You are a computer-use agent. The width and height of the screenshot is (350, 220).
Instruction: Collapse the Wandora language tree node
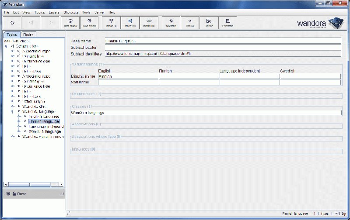pyautogui.click(x=12, y=111)
